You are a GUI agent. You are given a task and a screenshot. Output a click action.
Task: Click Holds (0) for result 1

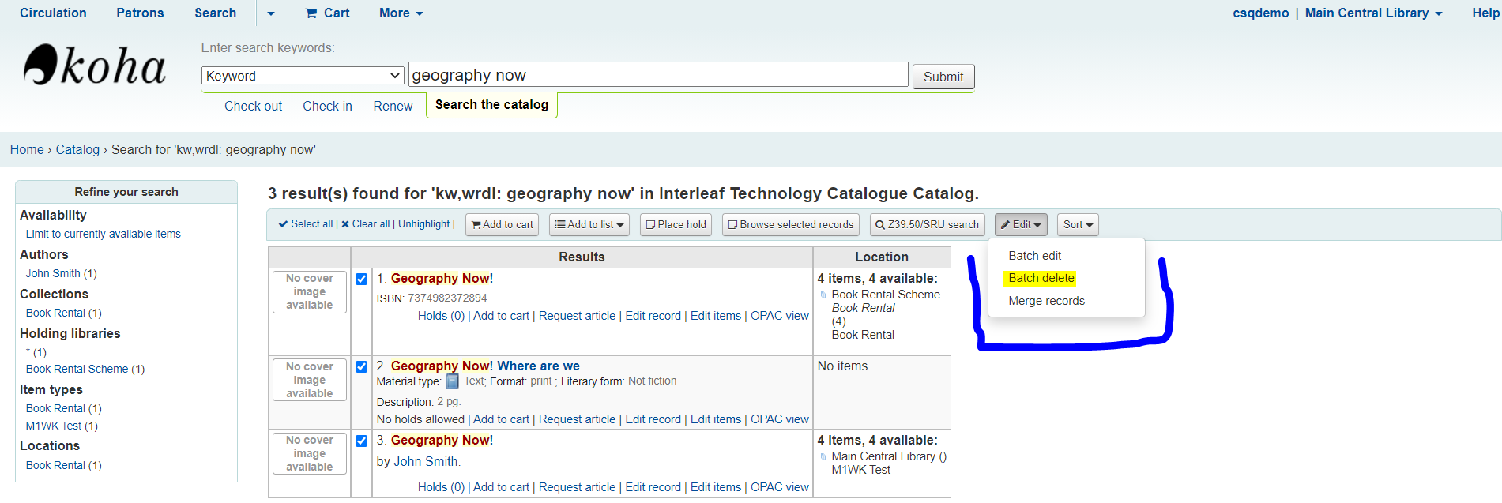[441, 316]
